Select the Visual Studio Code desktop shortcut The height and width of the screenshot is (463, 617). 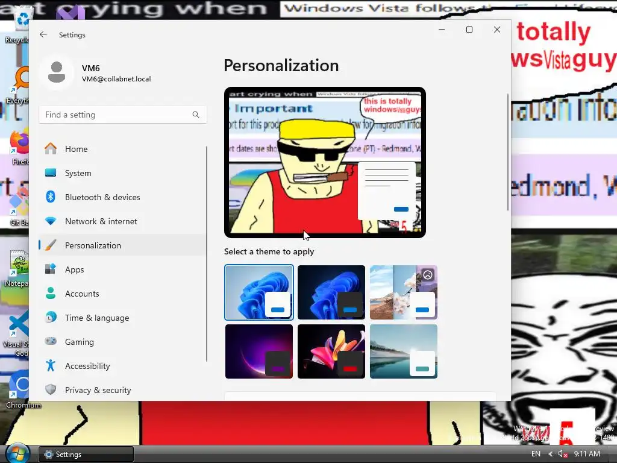click(x=16, y=335)
